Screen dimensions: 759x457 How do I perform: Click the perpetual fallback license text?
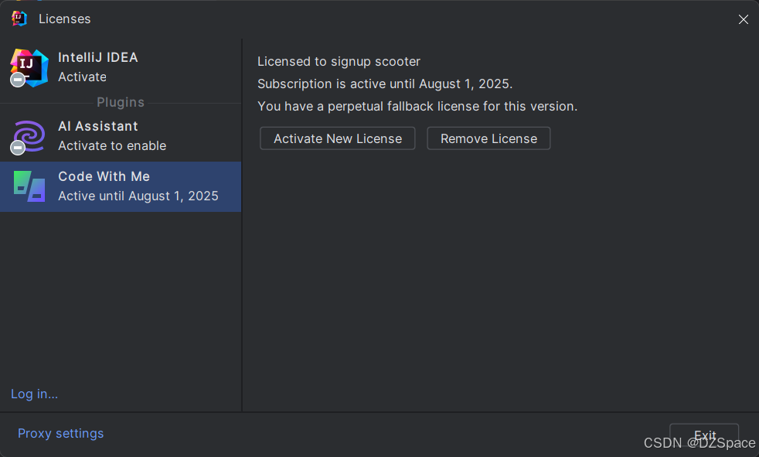[x=417, y=106]
